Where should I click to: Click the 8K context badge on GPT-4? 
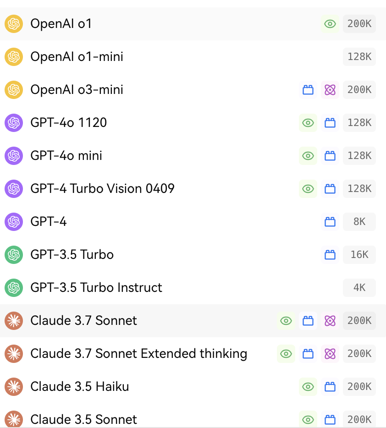359,222
